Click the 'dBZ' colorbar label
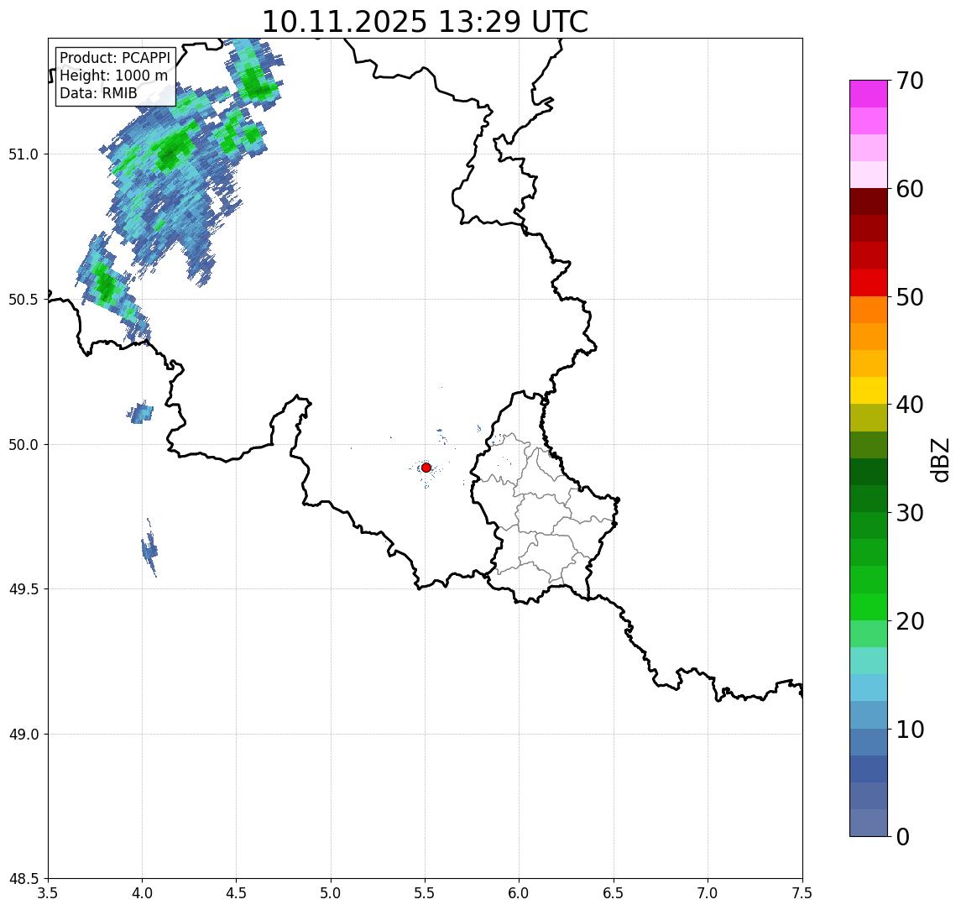The width and height of the screenshot is (961, 910). 939,458
